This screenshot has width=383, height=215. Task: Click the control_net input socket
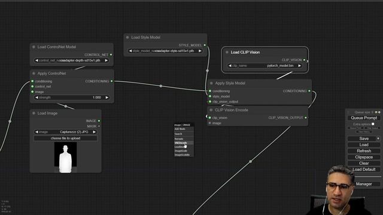(x=32, y=87)
